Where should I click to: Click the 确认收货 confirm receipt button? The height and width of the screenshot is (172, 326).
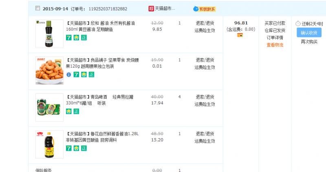[309, 33]
